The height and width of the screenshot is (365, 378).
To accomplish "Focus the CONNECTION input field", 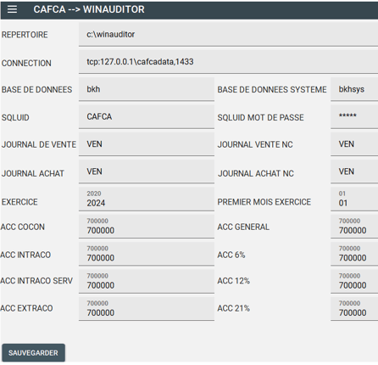I will click(x=228, y=62).
